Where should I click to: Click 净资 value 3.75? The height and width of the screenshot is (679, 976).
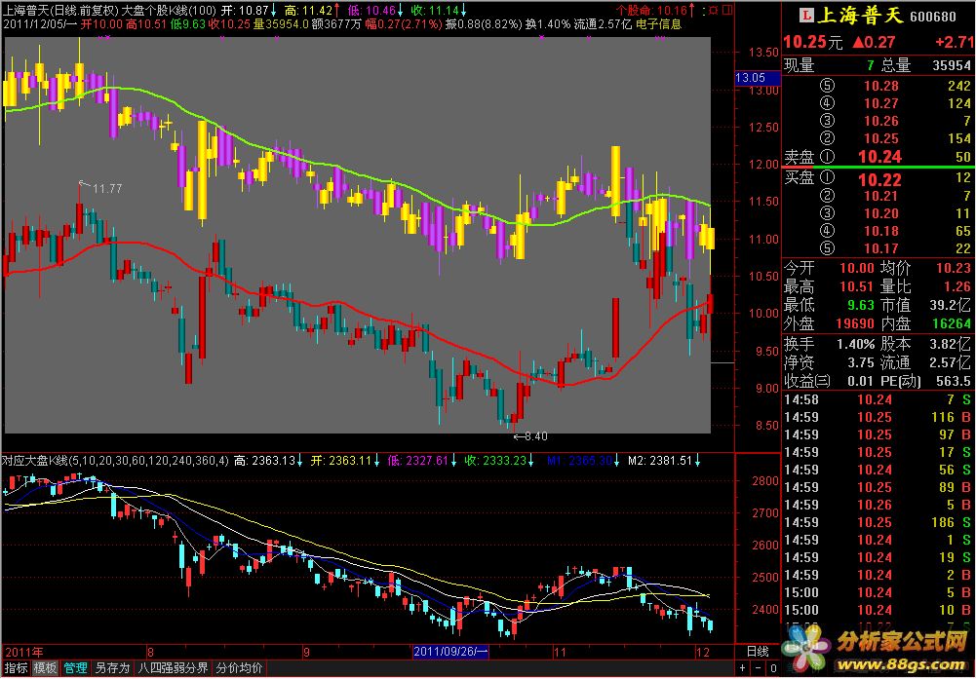click(x=861, y=361)
